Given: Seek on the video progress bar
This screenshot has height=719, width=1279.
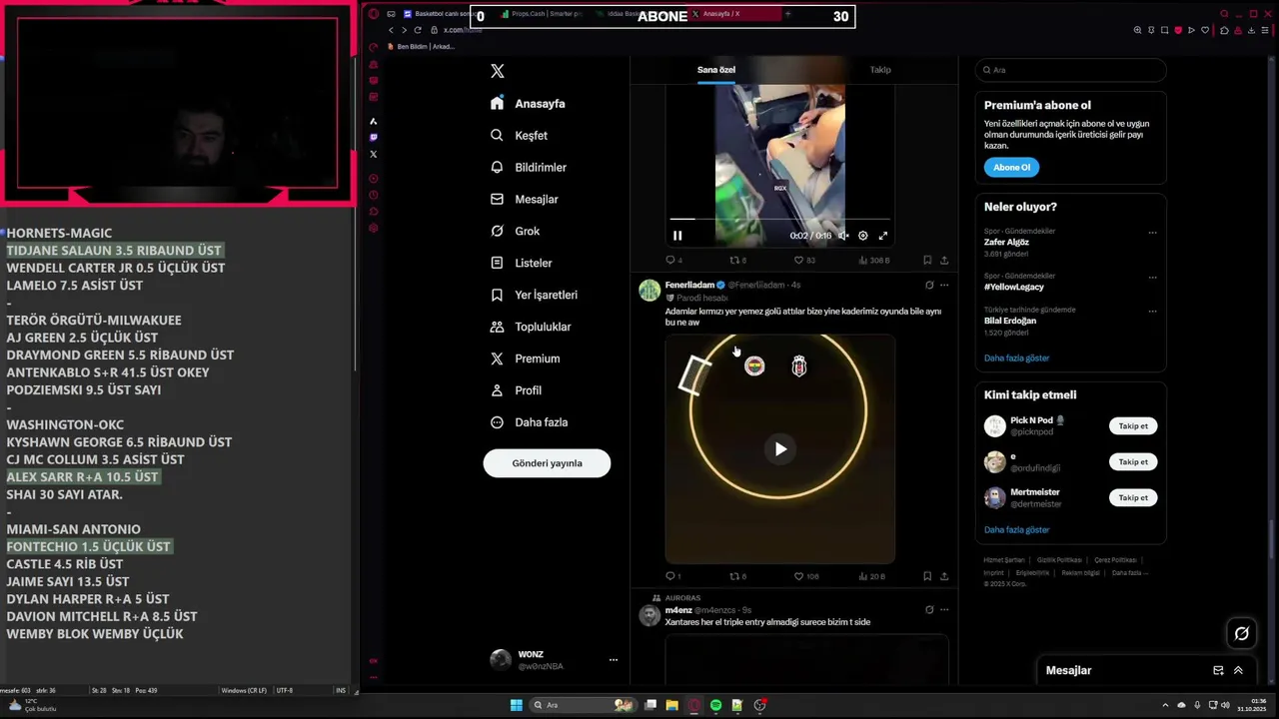Looking at the screenshot, I should click(x=779, y=219).
